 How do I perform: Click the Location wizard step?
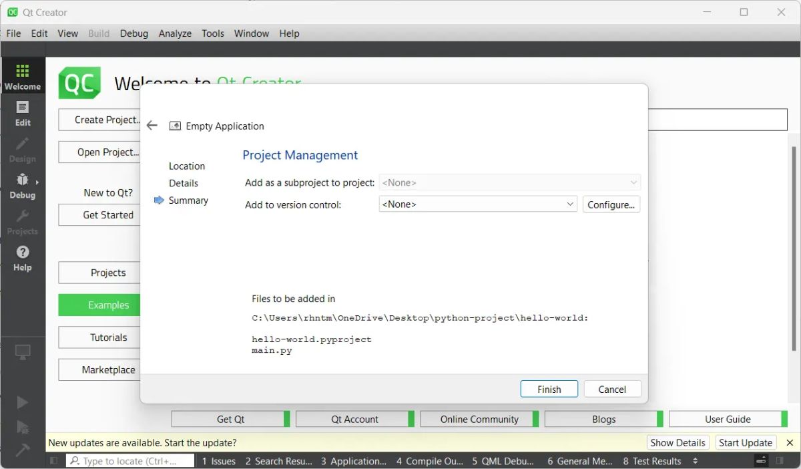tap(187, 166)
